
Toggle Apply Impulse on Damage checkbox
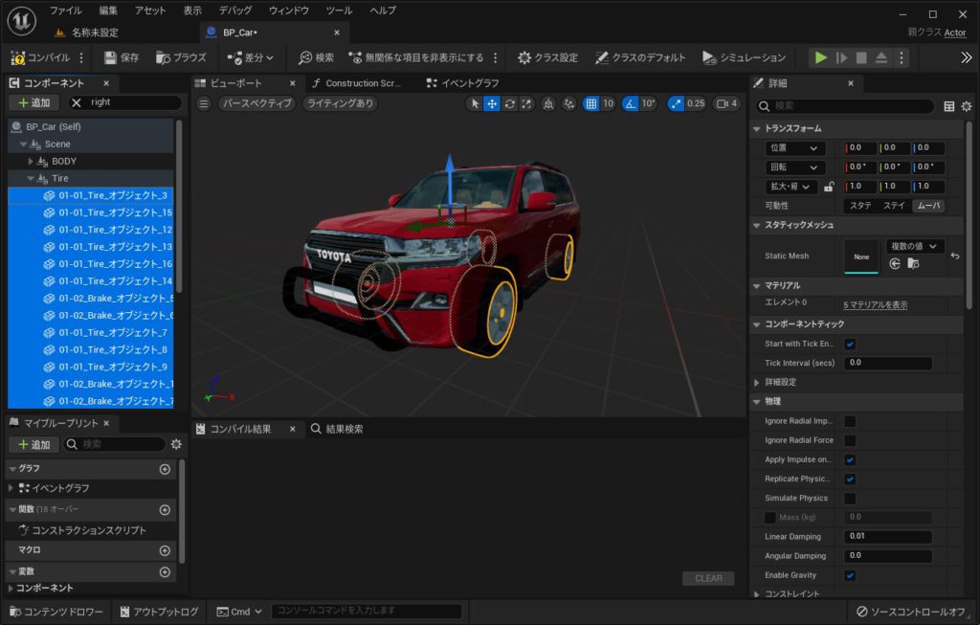pos(850,460)
